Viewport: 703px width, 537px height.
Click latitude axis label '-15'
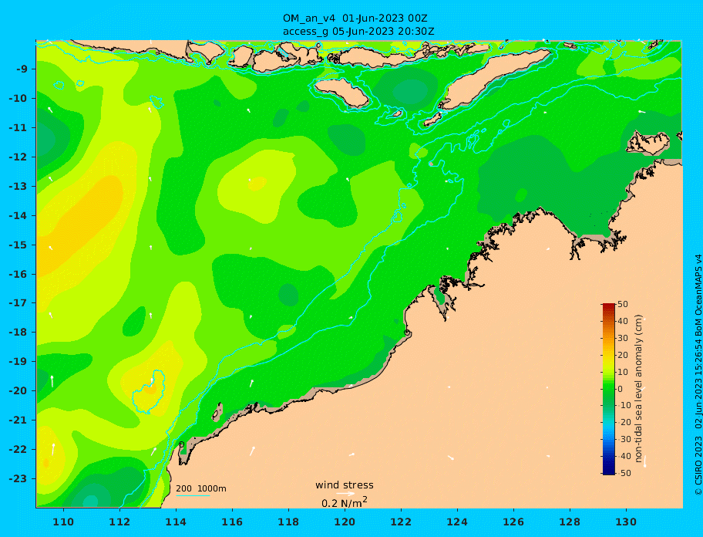[18, 245]
